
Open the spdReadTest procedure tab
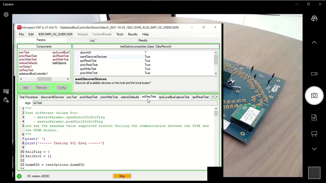(200, 97)
